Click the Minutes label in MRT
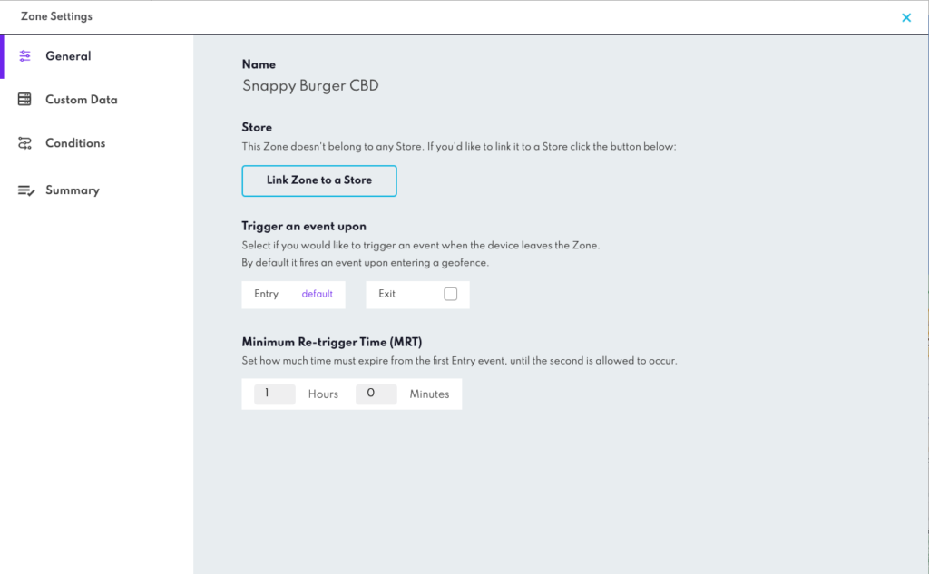Viewport: 929px width, 574px height. click(x=429, y=394)
